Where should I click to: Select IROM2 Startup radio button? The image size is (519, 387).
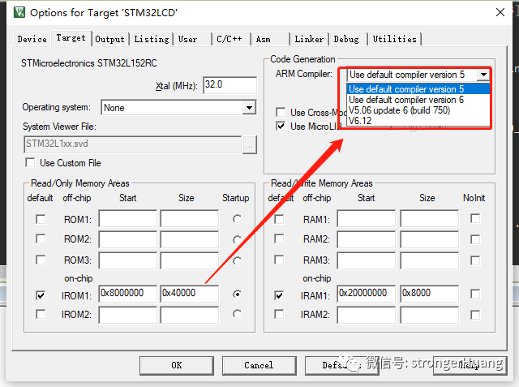(237, 314)
